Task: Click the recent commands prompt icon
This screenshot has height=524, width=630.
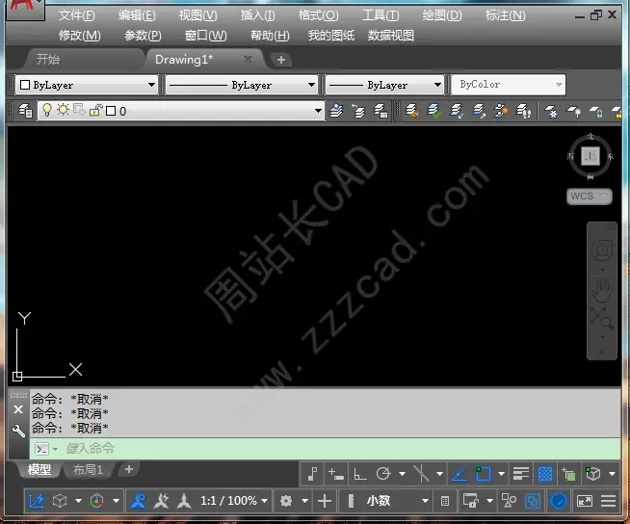Action: (x=42, y=449)
